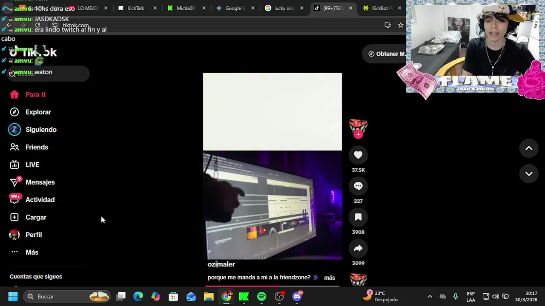Close the KickTalk tab
Screen dimensions: 545x306
click(155, 8)
